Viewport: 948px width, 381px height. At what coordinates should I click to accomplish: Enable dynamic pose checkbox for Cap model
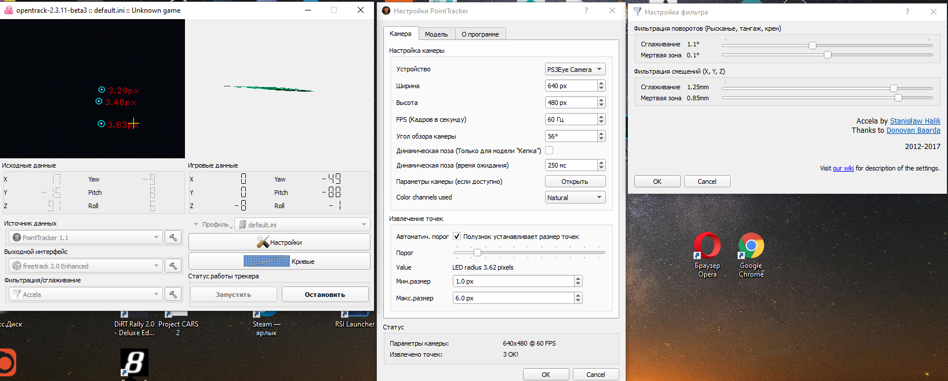click(x=549, y=151)
